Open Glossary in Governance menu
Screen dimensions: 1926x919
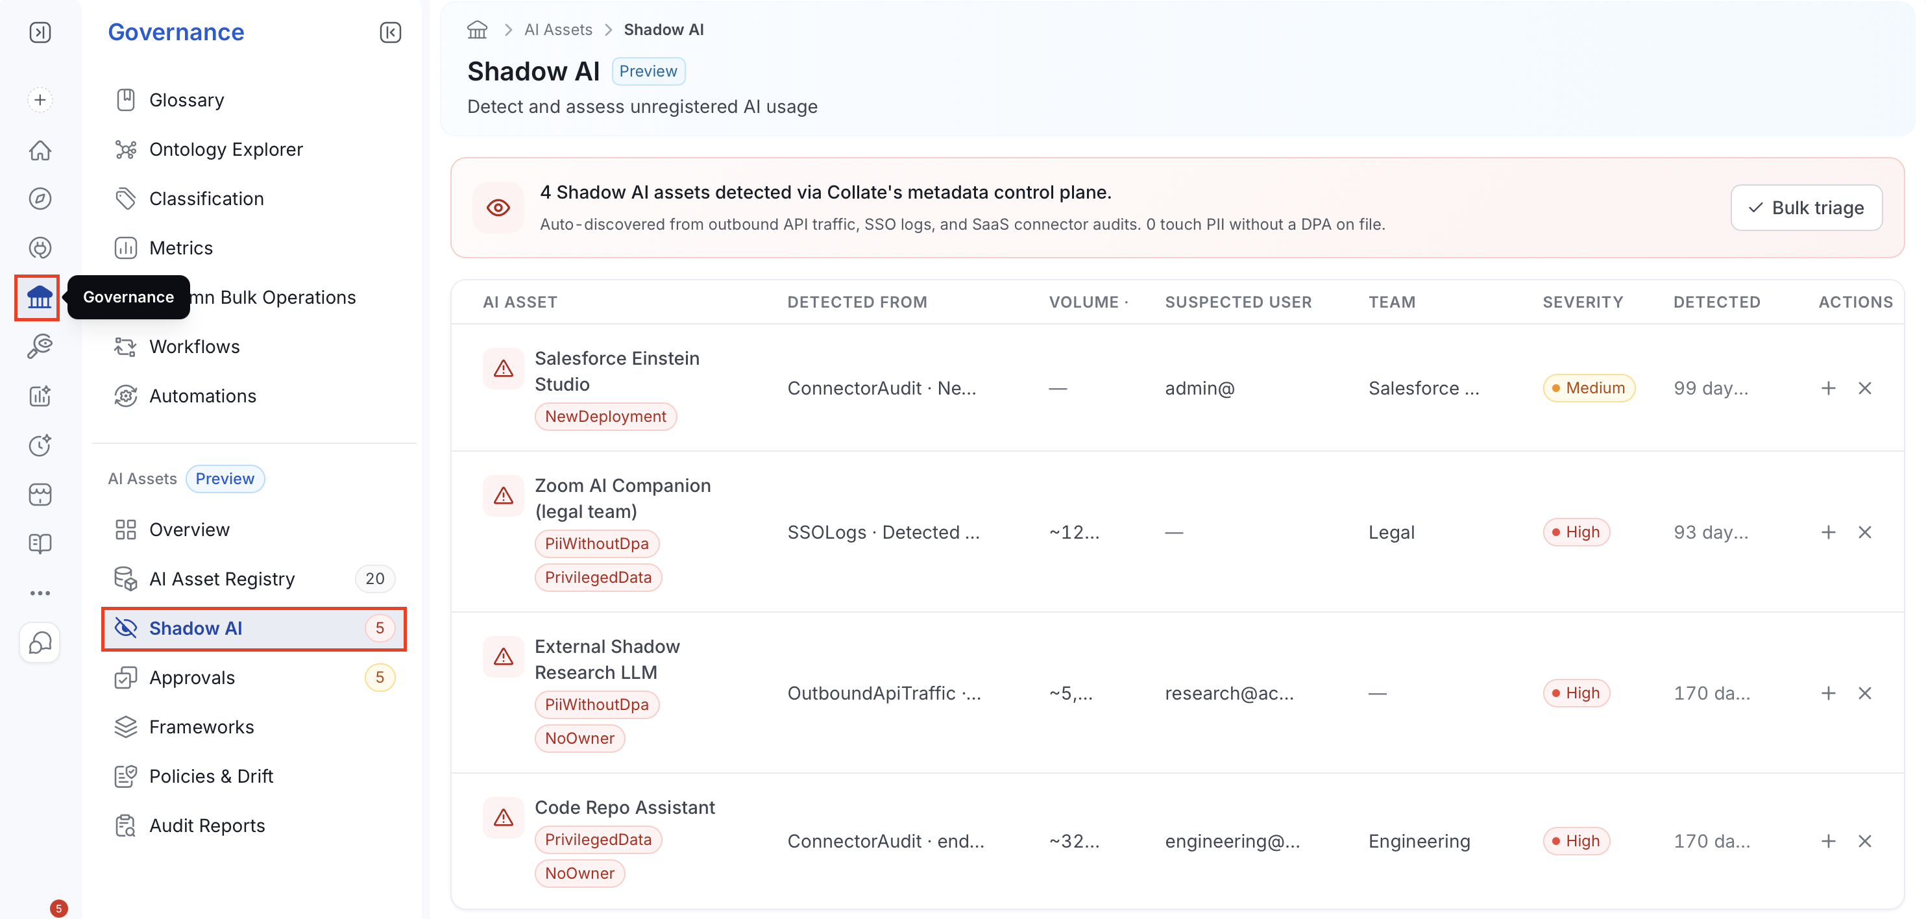click(x=254, y=100)
